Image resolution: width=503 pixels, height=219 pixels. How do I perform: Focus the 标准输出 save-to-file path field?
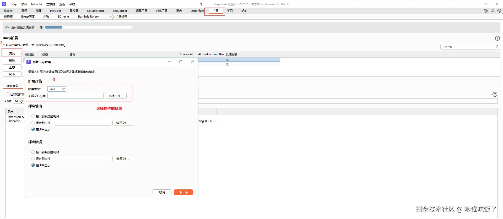tap(83, 123)
